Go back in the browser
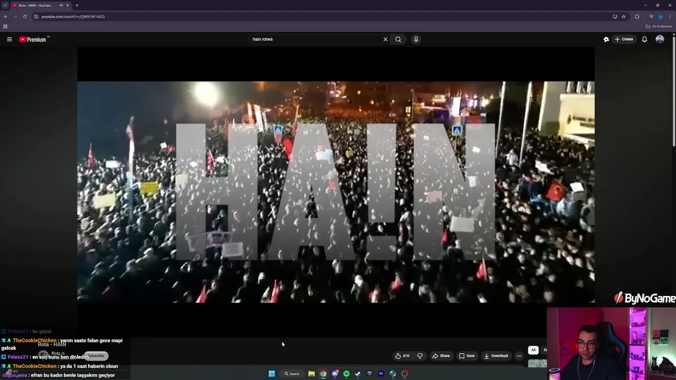 coord(6,16)
